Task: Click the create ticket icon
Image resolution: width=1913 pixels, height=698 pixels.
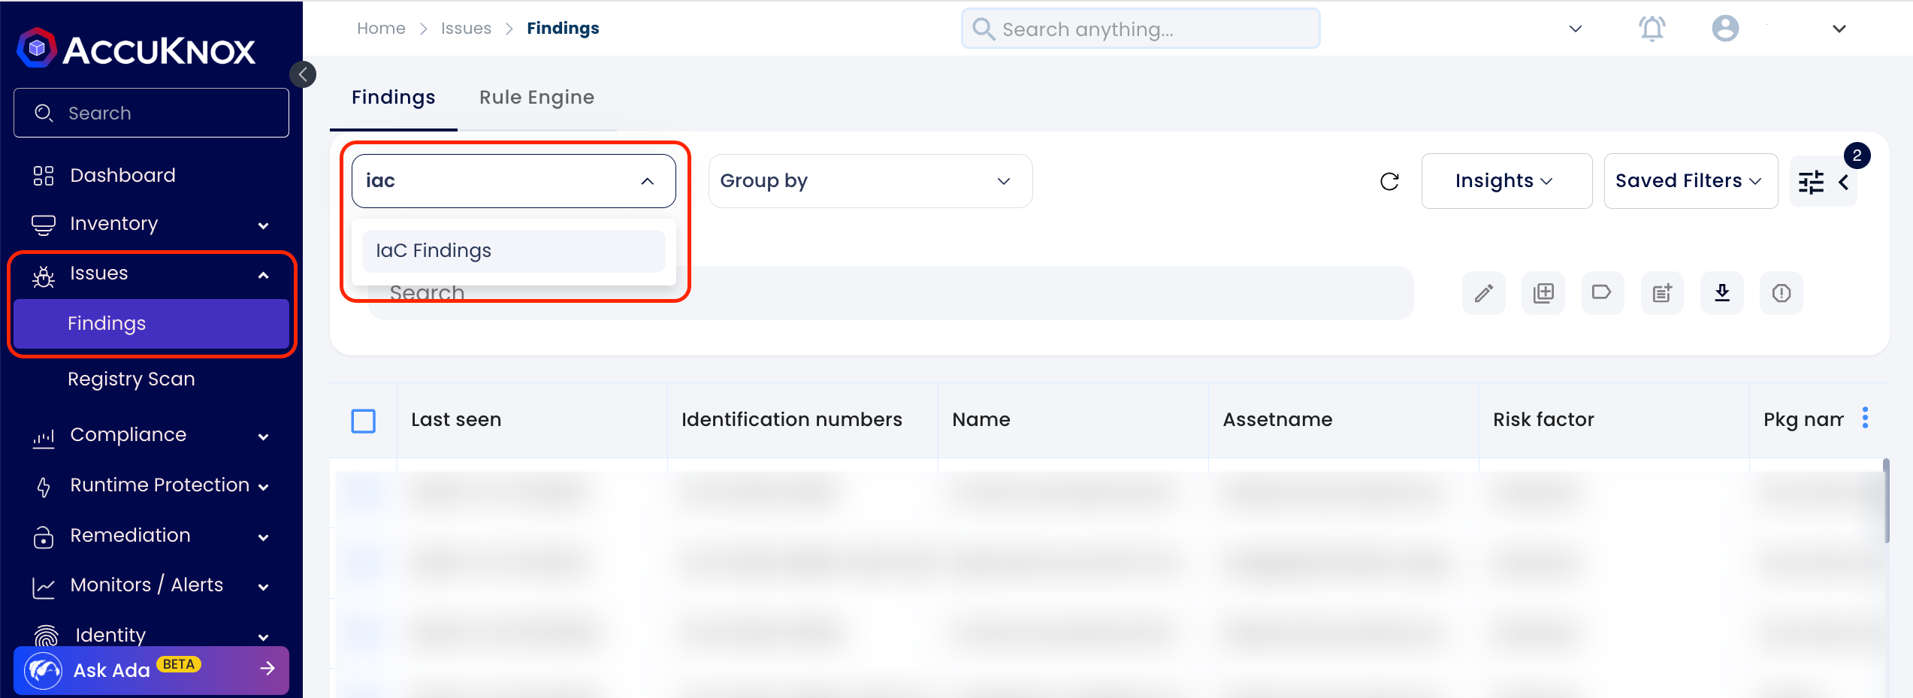Action: tap(1662, 293)
